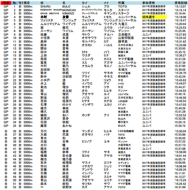Click the record 16.31.00
This screenshot has height=190, width=188.
pyautogui.click(x=180, y=187)
